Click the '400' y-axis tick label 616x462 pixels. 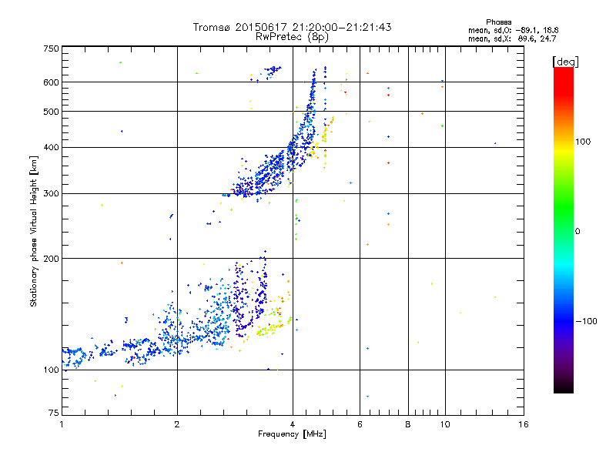pyautogui.click(x=52, y=148)
